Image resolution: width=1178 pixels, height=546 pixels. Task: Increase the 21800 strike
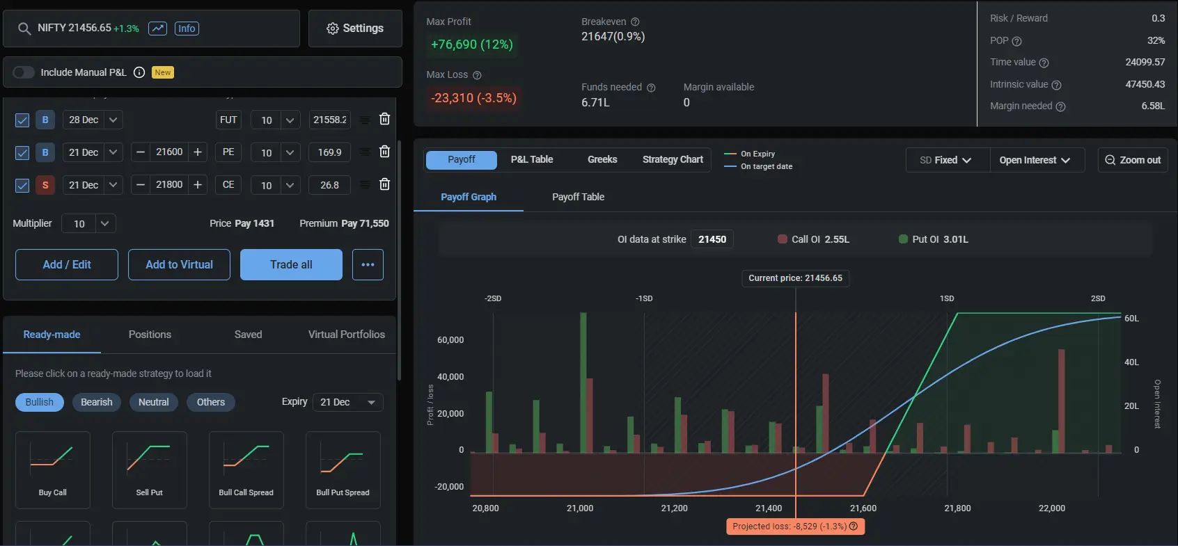(198, 185)
